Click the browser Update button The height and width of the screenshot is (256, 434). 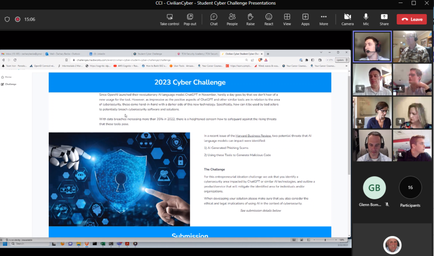click(x=340, y=60)
